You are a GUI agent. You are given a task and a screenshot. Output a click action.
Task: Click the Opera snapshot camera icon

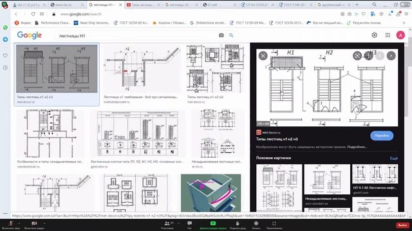tap(350, 14)
